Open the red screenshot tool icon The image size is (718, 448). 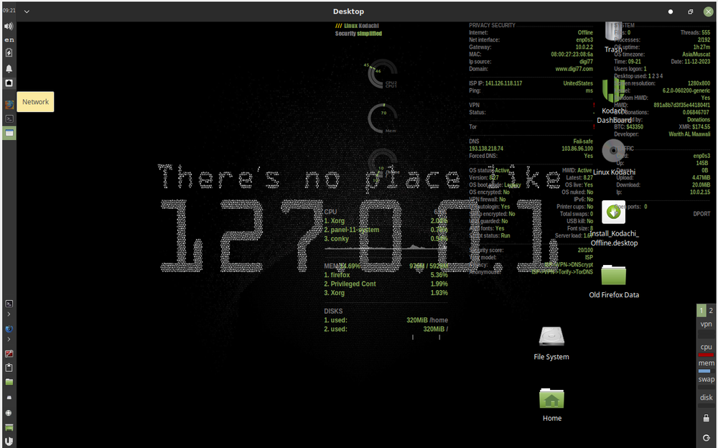click(9, 354)
